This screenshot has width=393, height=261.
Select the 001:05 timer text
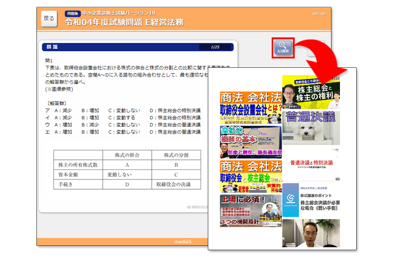click(318, 14)
